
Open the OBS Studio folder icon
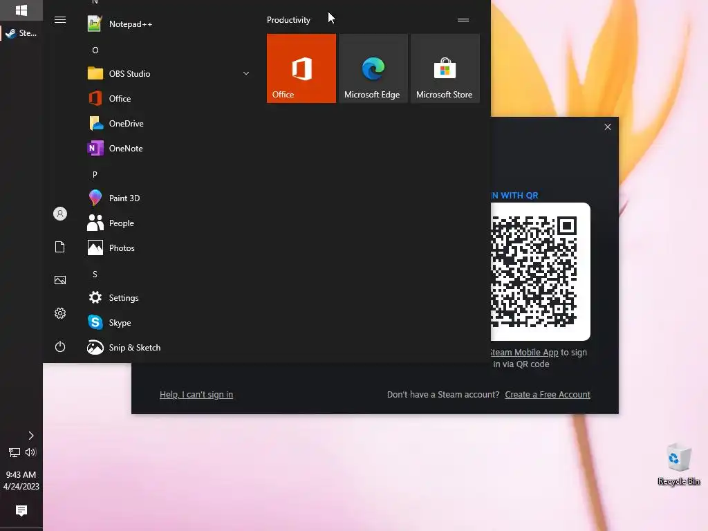click(95, 73)
